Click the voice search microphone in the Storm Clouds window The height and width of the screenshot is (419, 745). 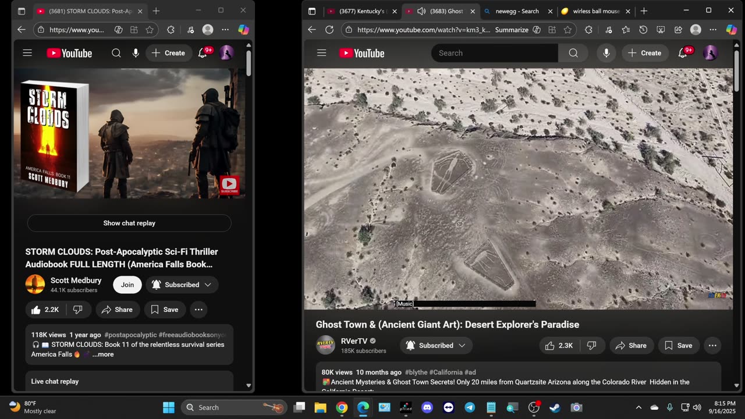136,53
